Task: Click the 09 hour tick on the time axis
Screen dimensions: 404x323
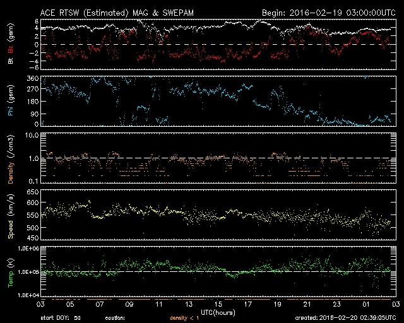Action: [x=129, y=304]
